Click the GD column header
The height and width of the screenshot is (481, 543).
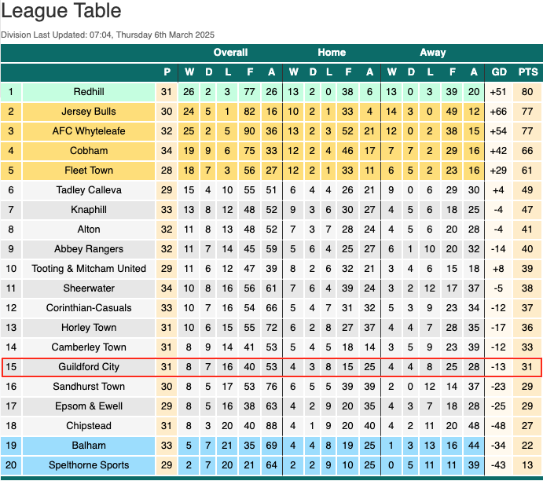pos(499,72)
